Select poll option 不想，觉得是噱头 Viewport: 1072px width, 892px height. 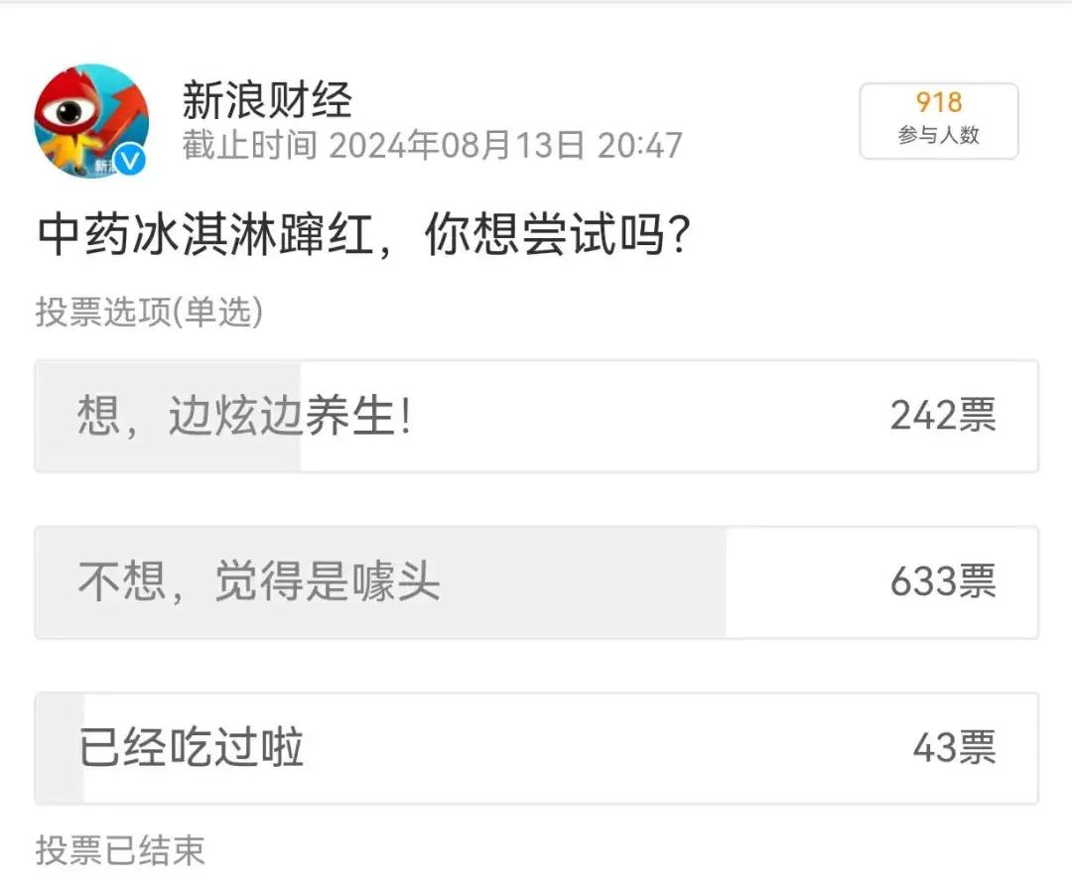pyautogui.click(x=537, y=582)
